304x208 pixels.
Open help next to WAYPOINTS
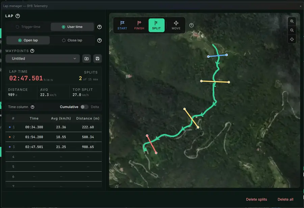point(32,51)
